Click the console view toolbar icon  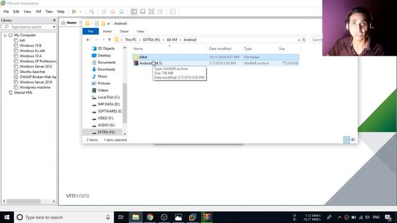tap(172, 12)
